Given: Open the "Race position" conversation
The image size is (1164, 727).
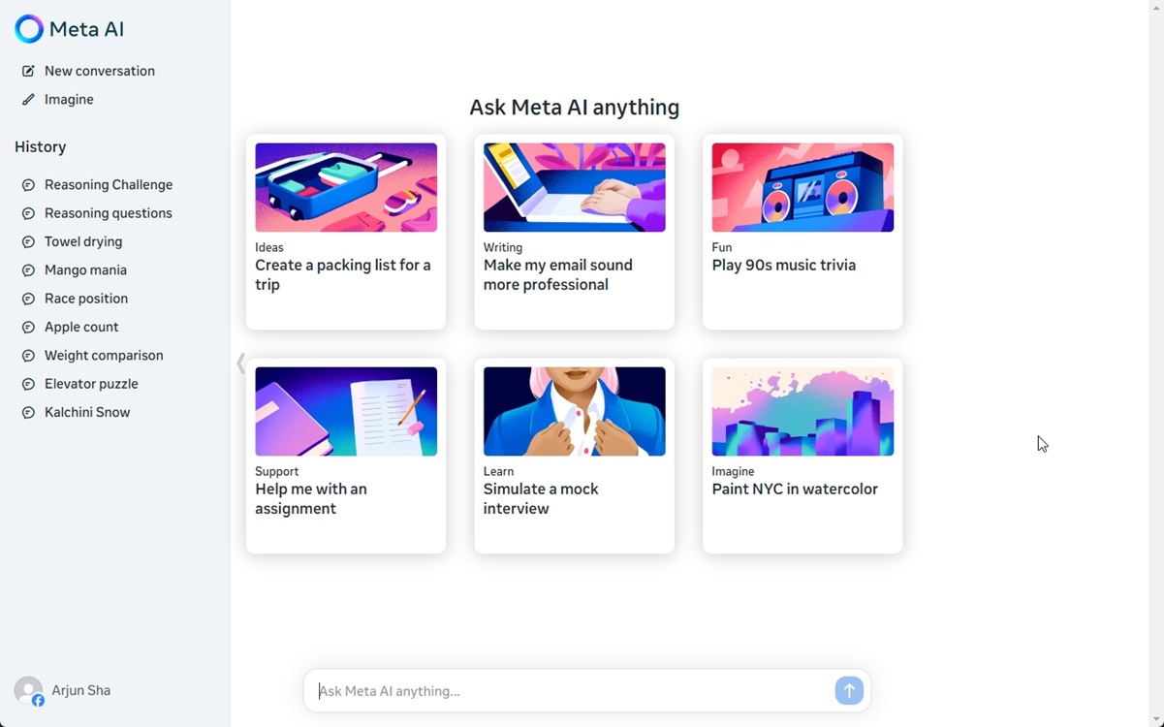Looking at the screenshot, I should pos(85,298).
